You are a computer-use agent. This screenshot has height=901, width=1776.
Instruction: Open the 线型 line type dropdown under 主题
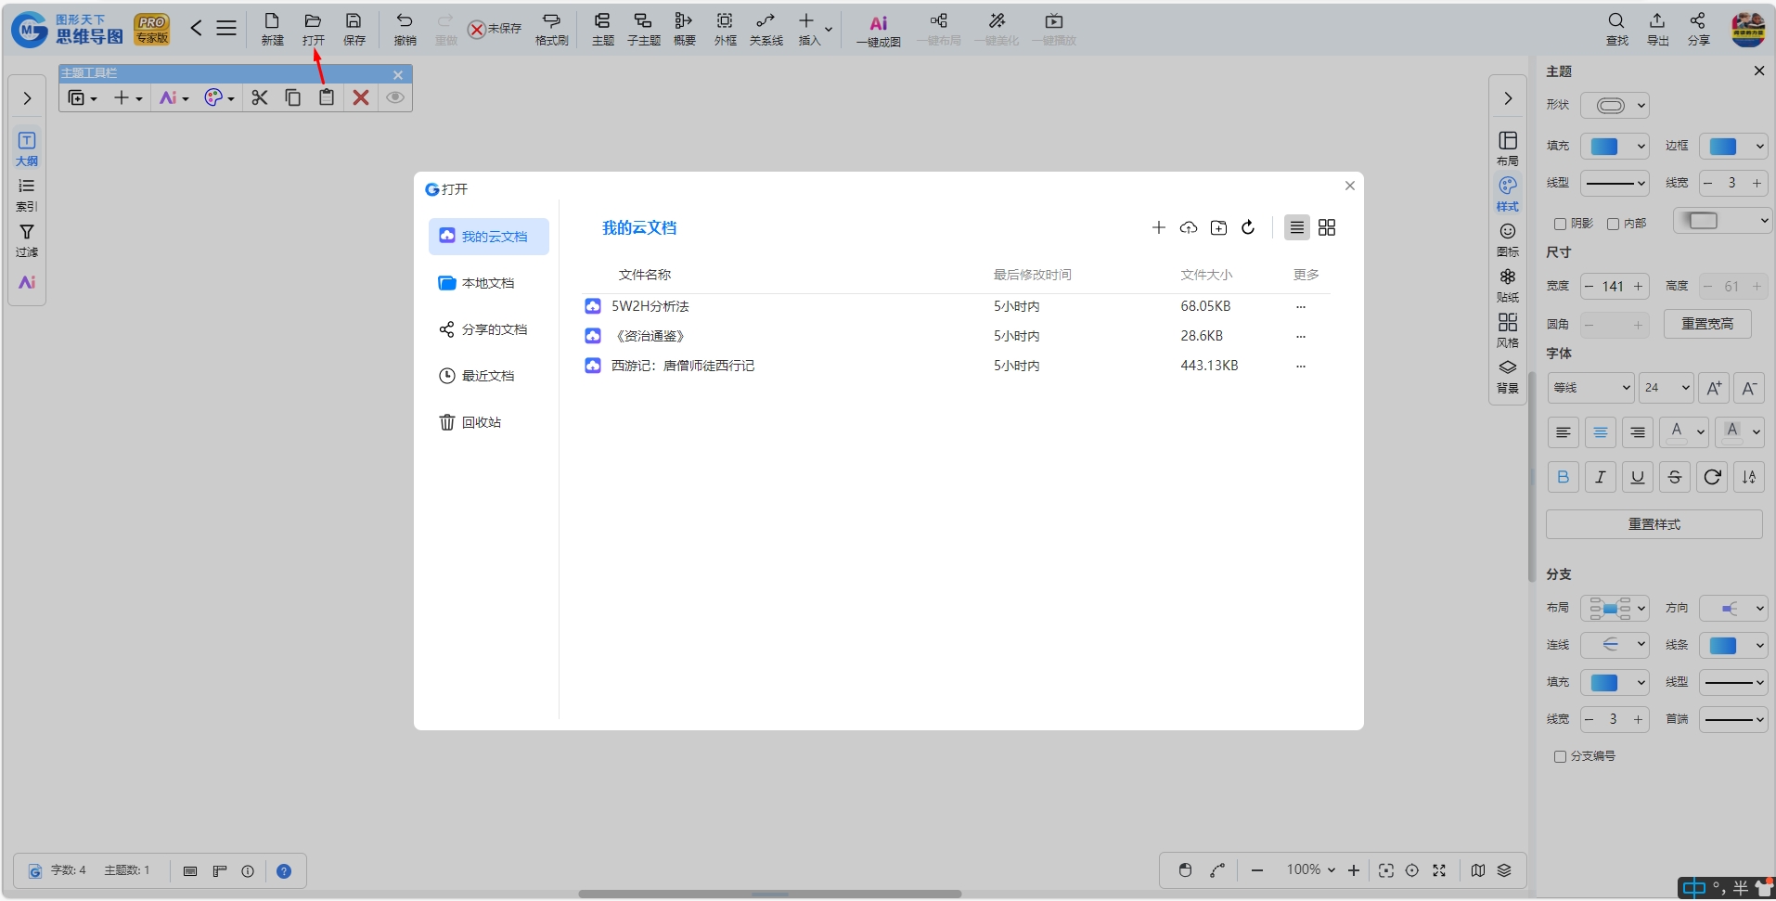[1615, 183]
